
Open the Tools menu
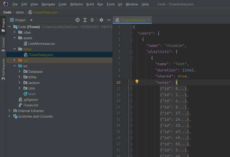(x=110, y=4)
